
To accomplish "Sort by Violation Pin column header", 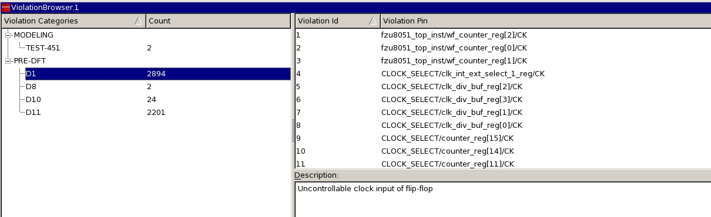I will (545, 21).
